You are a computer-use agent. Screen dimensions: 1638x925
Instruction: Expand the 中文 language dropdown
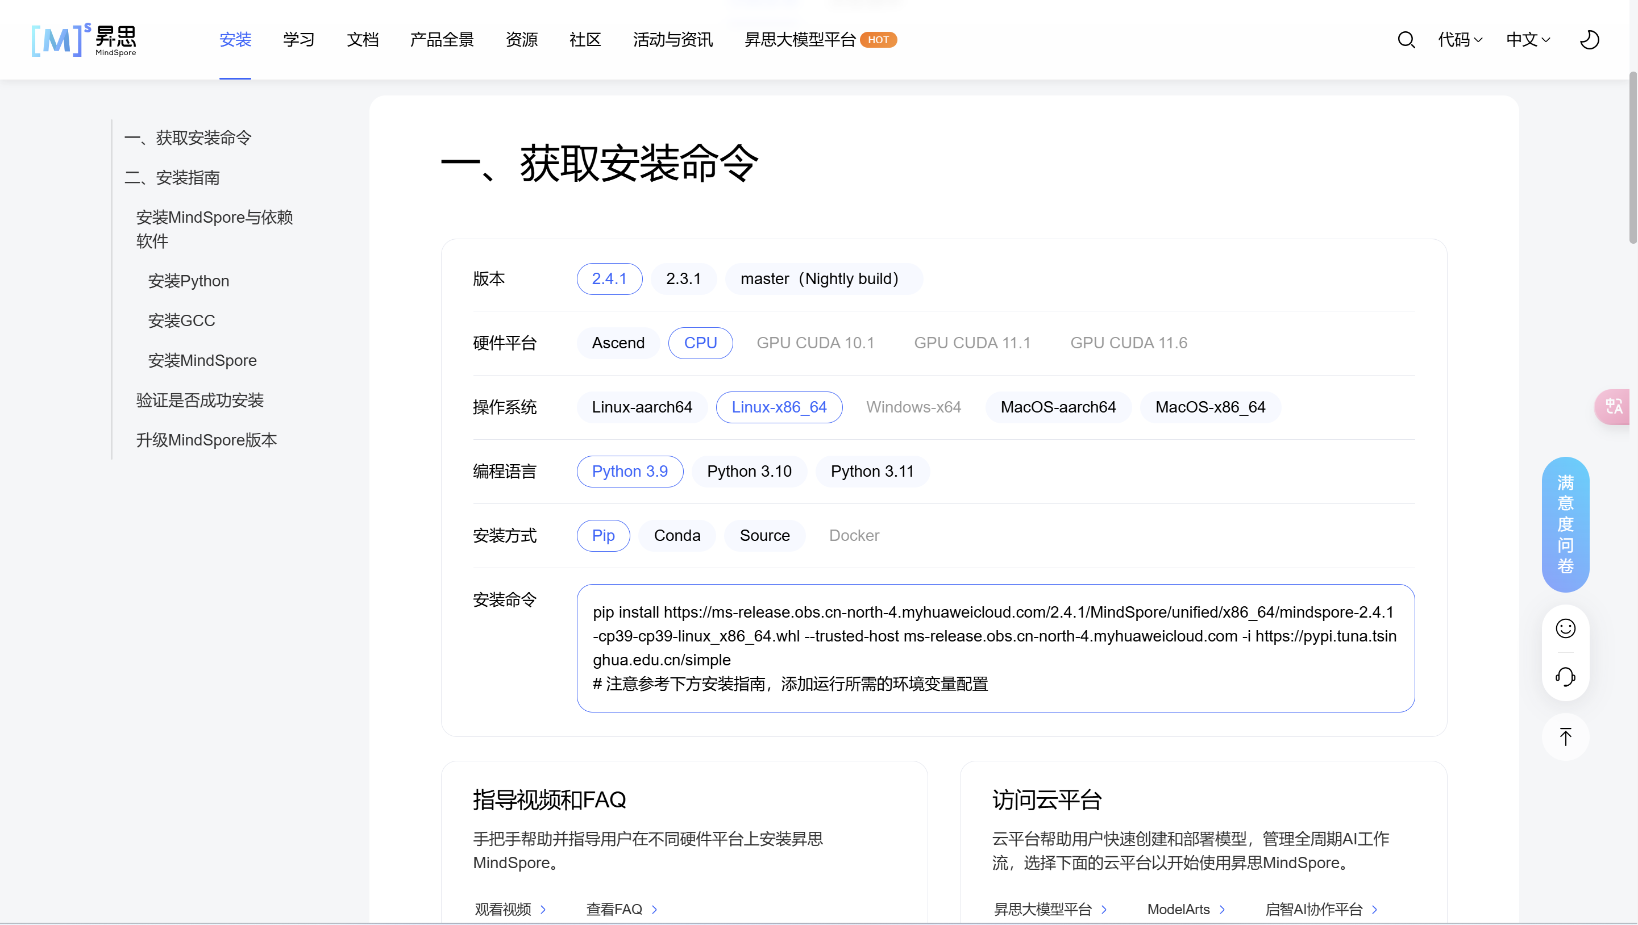(1527, 40)
